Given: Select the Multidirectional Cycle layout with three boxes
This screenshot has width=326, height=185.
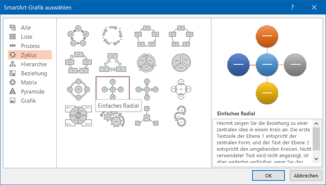Looking at the screenshot, I should point(113,62).
